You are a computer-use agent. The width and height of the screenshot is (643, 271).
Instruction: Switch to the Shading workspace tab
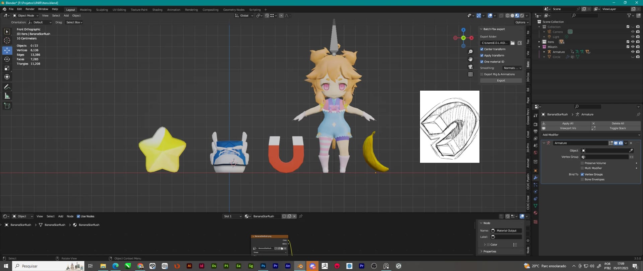tap(157, 10)
